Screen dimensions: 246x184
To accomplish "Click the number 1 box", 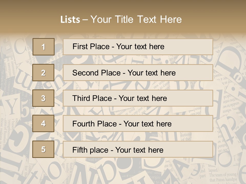I will (43, 47).
